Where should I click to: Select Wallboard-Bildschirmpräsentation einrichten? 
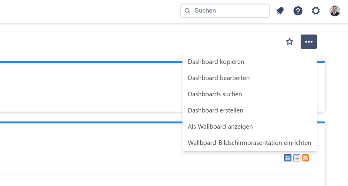click(249, 143)
